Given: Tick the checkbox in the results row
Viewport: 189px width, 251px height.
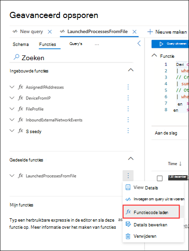Looking at the screenshot, I should point(160,178).
